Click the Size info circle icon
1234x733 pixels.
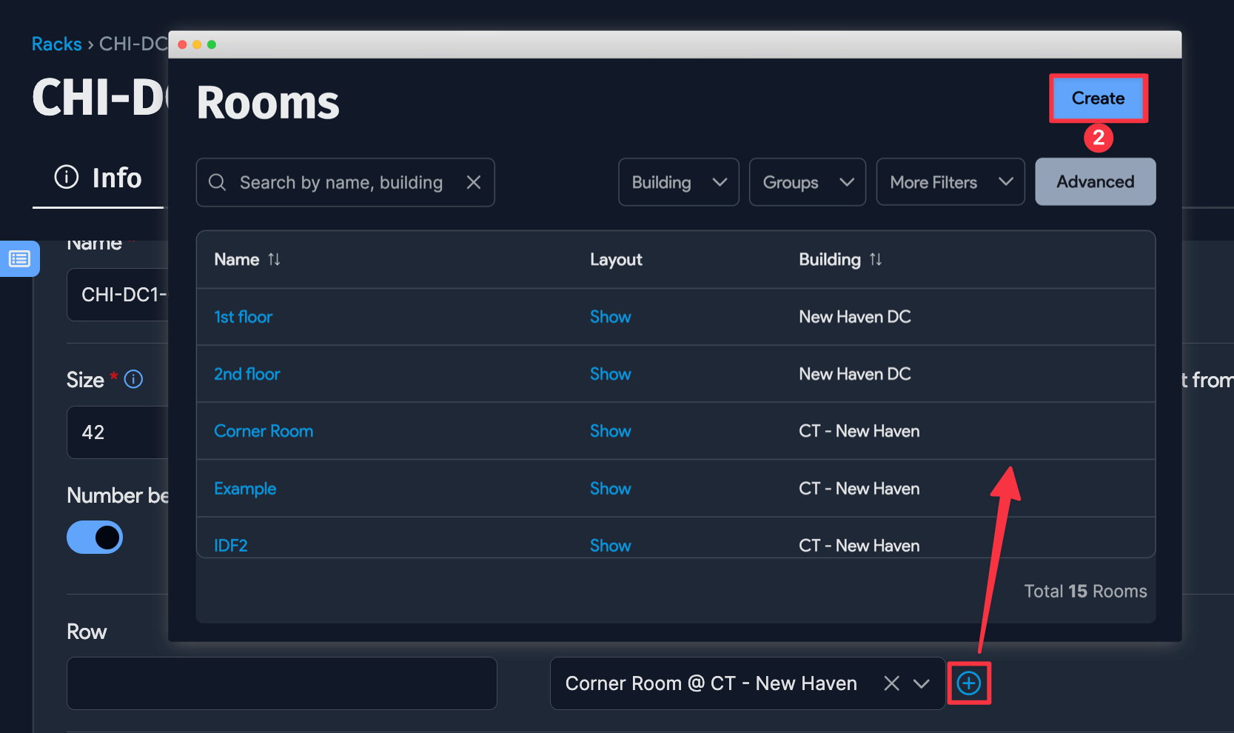tap(133, 380)
